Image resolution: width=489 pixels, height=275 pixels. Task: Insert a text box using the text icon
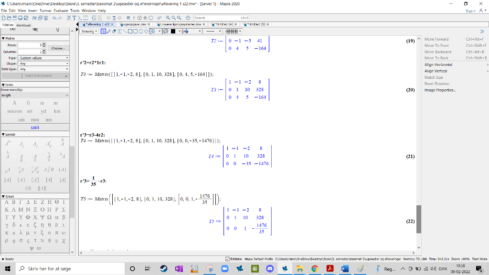click(x=119, y=32)
